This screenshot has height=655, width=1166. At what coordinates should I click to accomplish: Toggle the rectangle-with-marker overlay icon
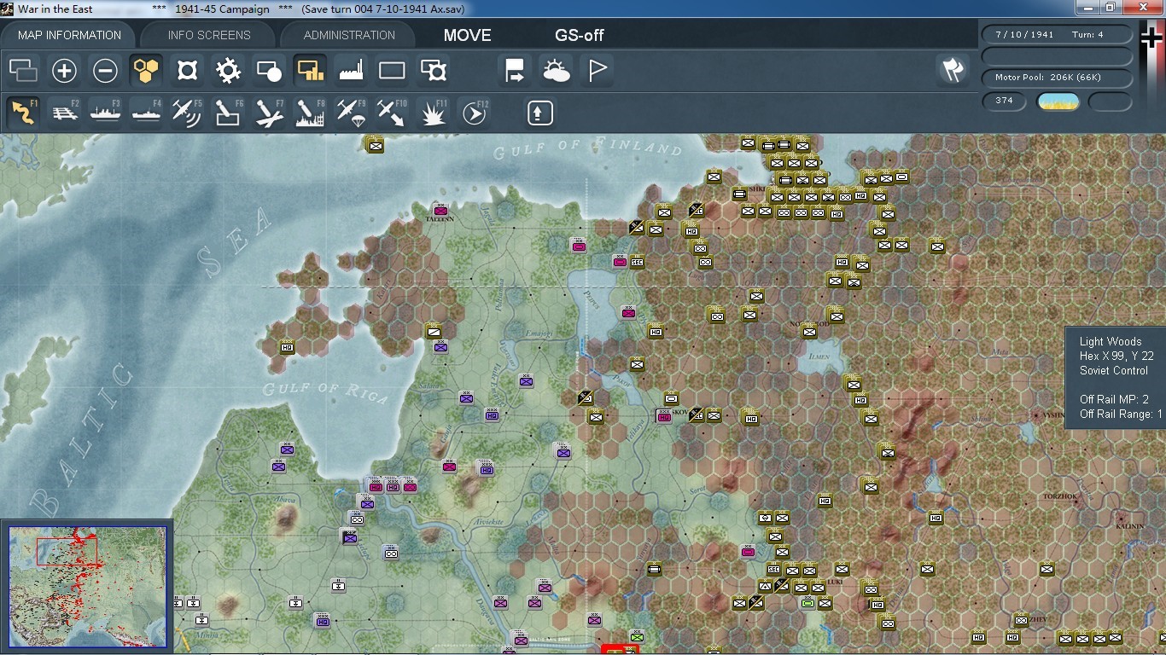434,70
